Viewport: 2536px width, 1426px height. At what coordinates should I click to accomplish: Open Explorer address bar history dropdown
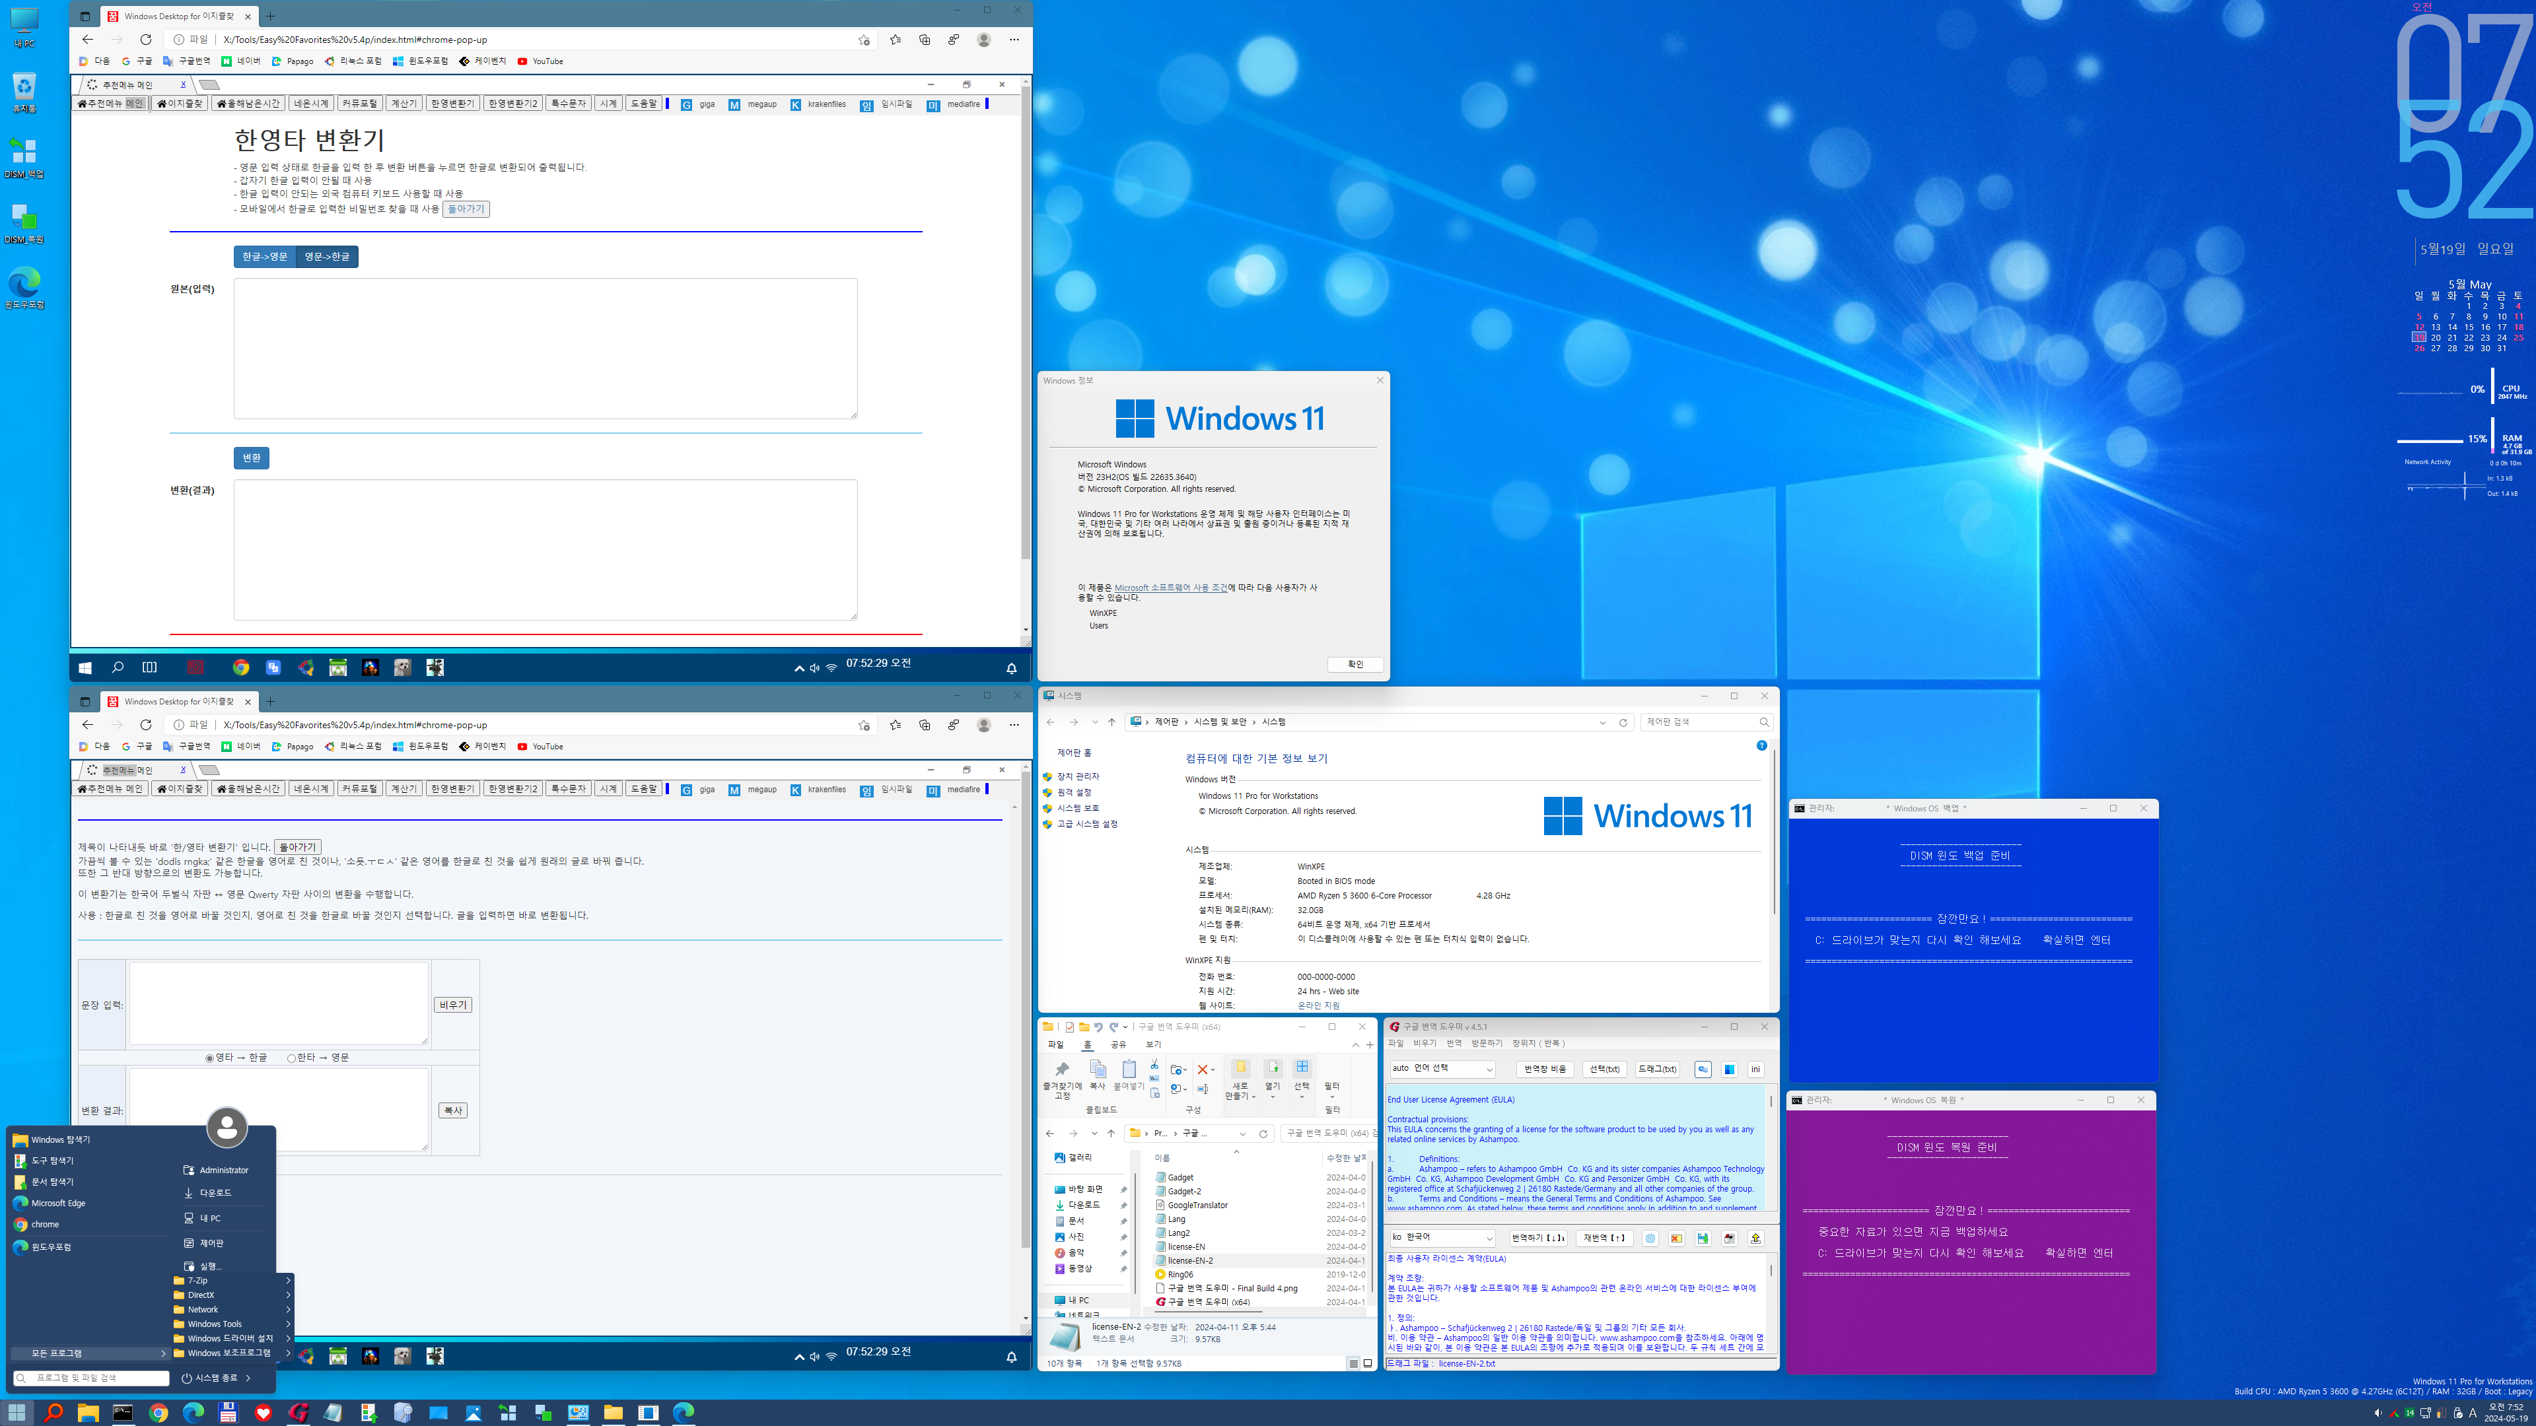[x=1242, y=1134]
